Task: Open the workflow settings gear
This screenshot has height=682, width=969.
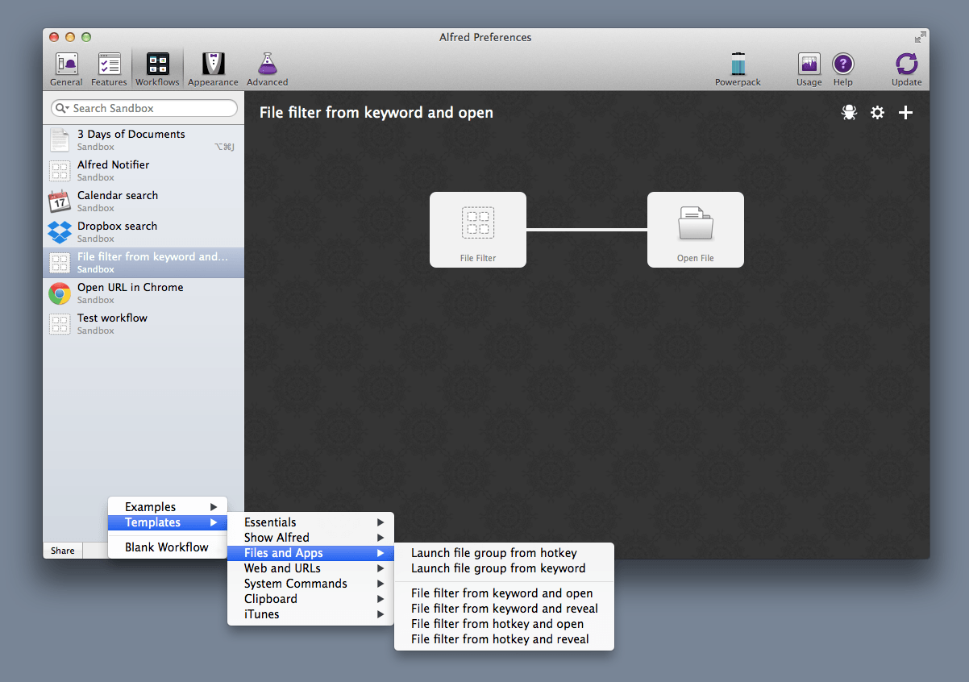Action: (x=877, y=113)
